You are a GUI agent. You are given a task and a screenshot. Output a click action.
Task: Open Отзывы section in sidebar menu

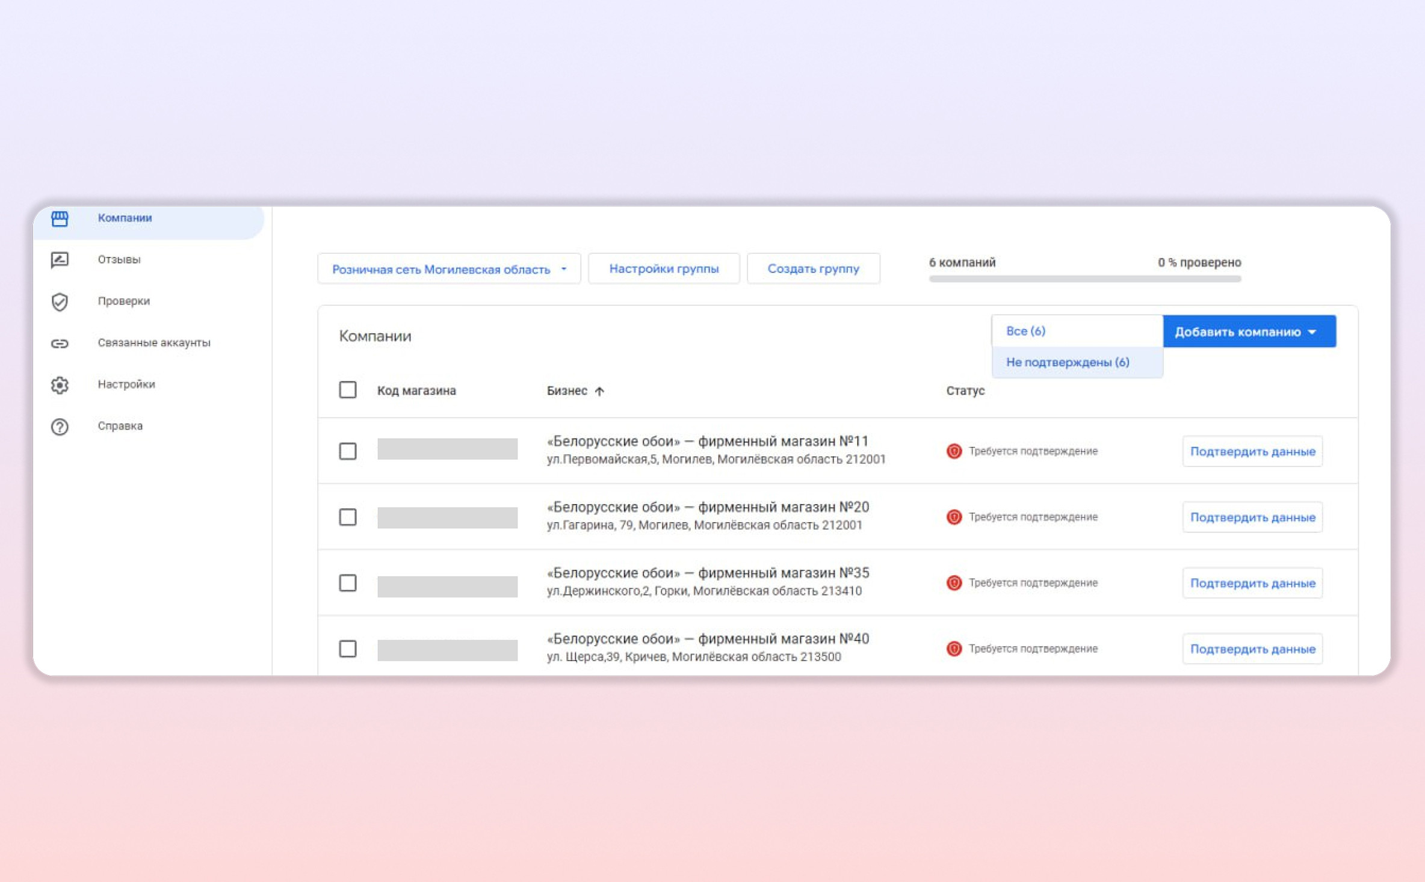pos(119,260)
